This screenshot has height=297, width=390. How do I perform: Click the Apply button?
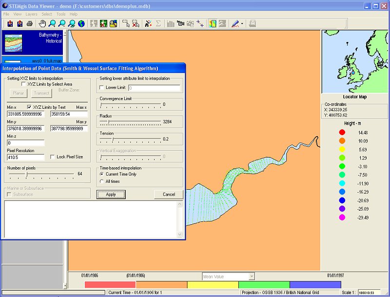point(111,194)
